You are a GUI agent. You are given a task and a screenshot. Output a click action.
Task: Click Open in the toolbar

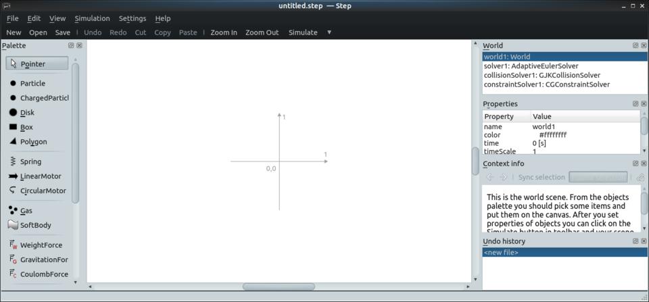click(x=38, y=32)
